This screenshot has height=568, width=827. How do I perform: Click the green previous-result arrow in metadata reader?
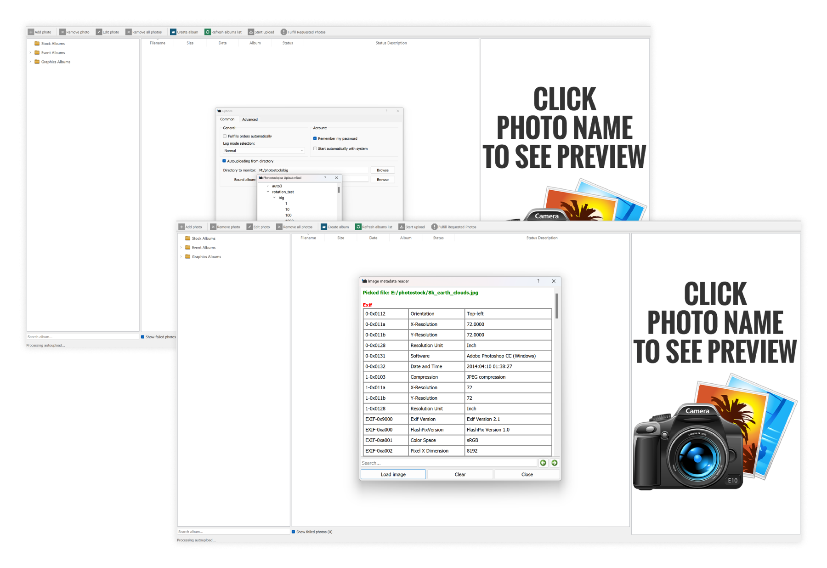543,463
